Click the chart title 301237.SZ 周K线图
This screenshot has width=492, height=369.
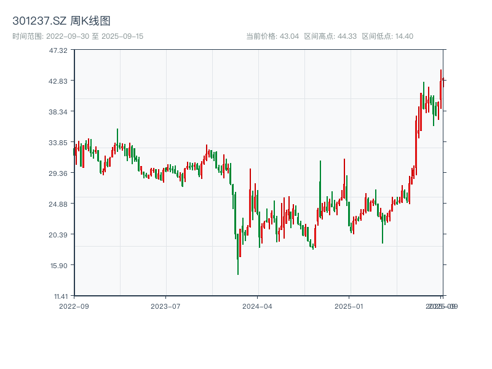click(61, 22)
